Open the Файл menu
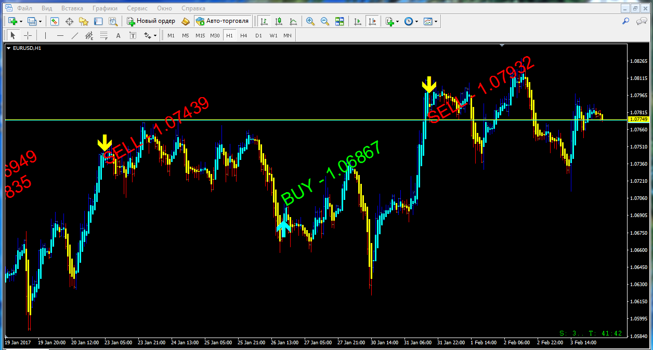This screenshot has height=350, width=653. click(24, 8)
